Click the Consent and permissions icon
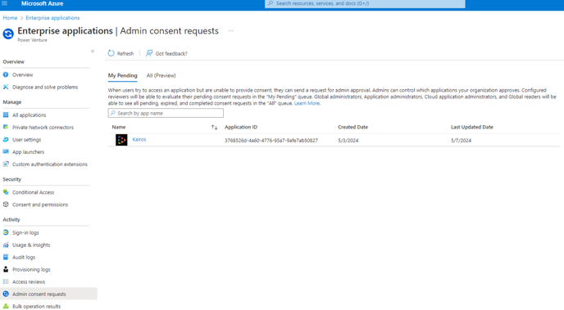This screenshot has height=310, width=564. [6, 204]
